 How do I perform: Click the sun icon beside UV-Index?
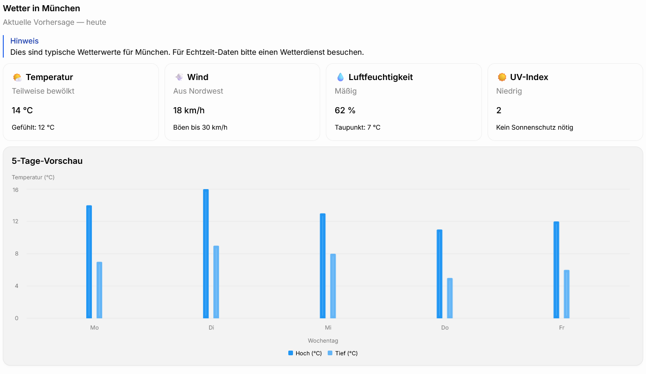click(502, 77)
